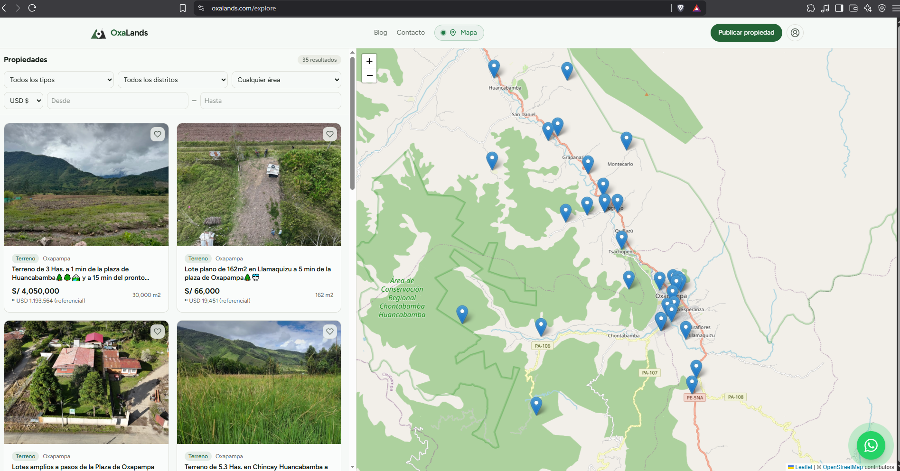Open title 'Terreno de 3 Has. a 1 min'
Viewport: 900px width, 471px height.
point(80,273)
